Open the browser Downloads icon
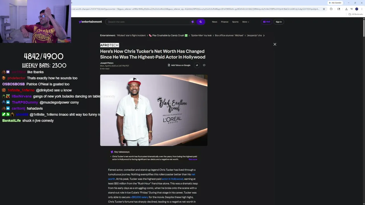 point(346,9)
